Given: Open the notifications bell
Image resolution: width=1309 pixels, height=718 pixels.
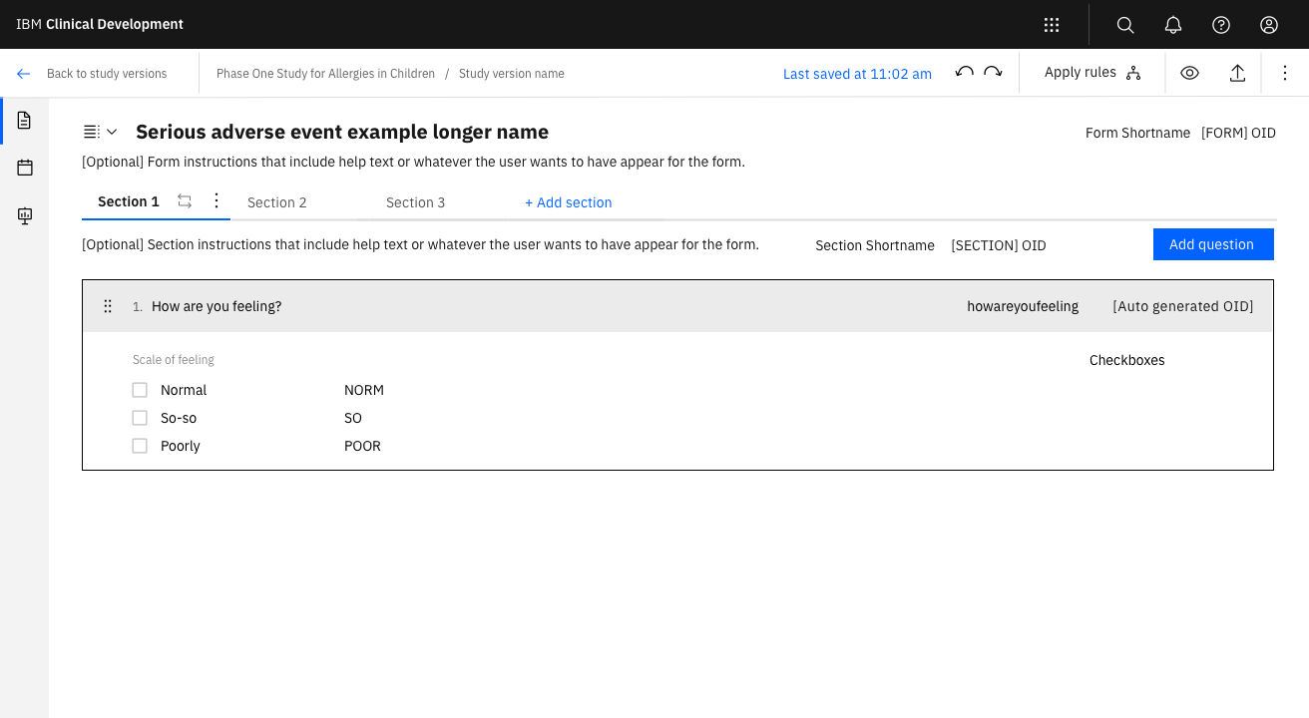Looking at the screenshot, I should (1173, 25).
